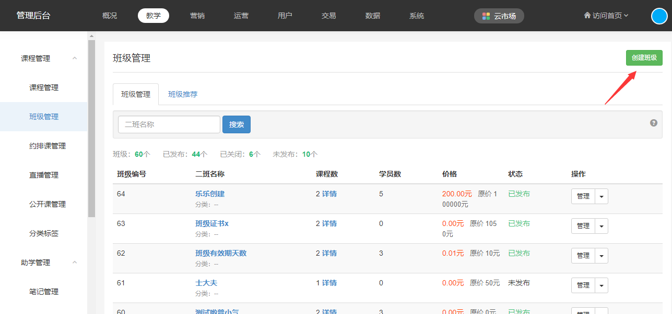Open 分类标签 in the sidebar
672x314 pixels.
click(x=44, y=233)
